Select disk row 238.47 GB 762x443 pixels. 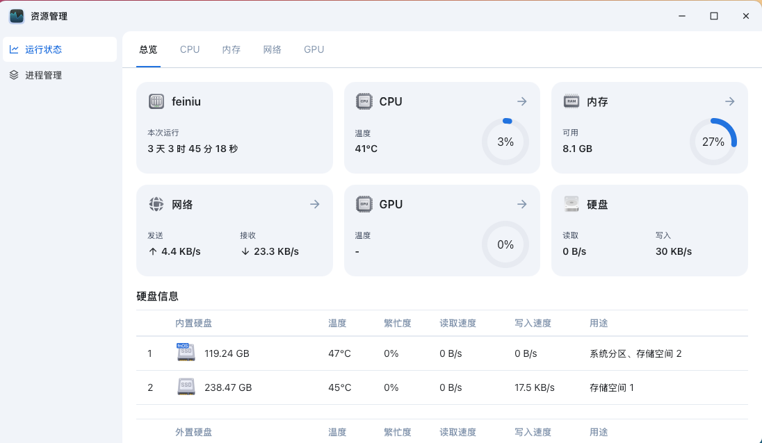[441, 387]
